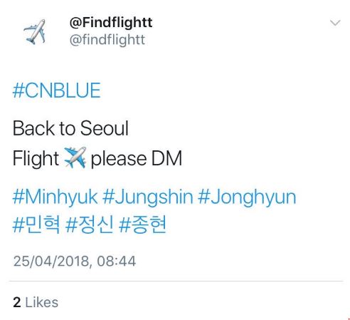Expand the tweet options chevron

(x=335, y=23)
